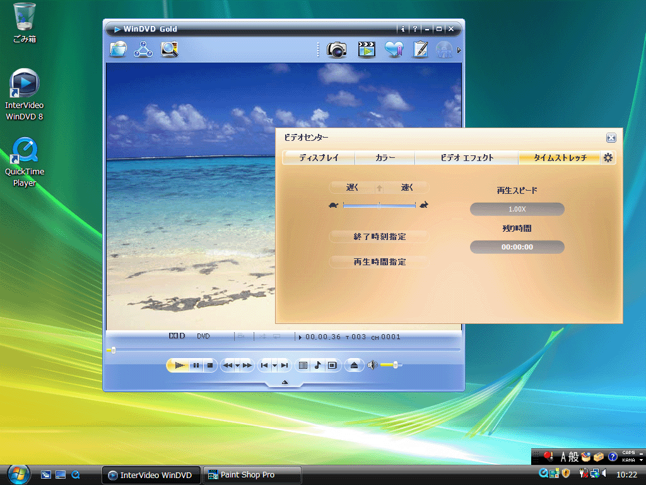Stop DVD playback

pyautogui.click(x=209, y=365)
